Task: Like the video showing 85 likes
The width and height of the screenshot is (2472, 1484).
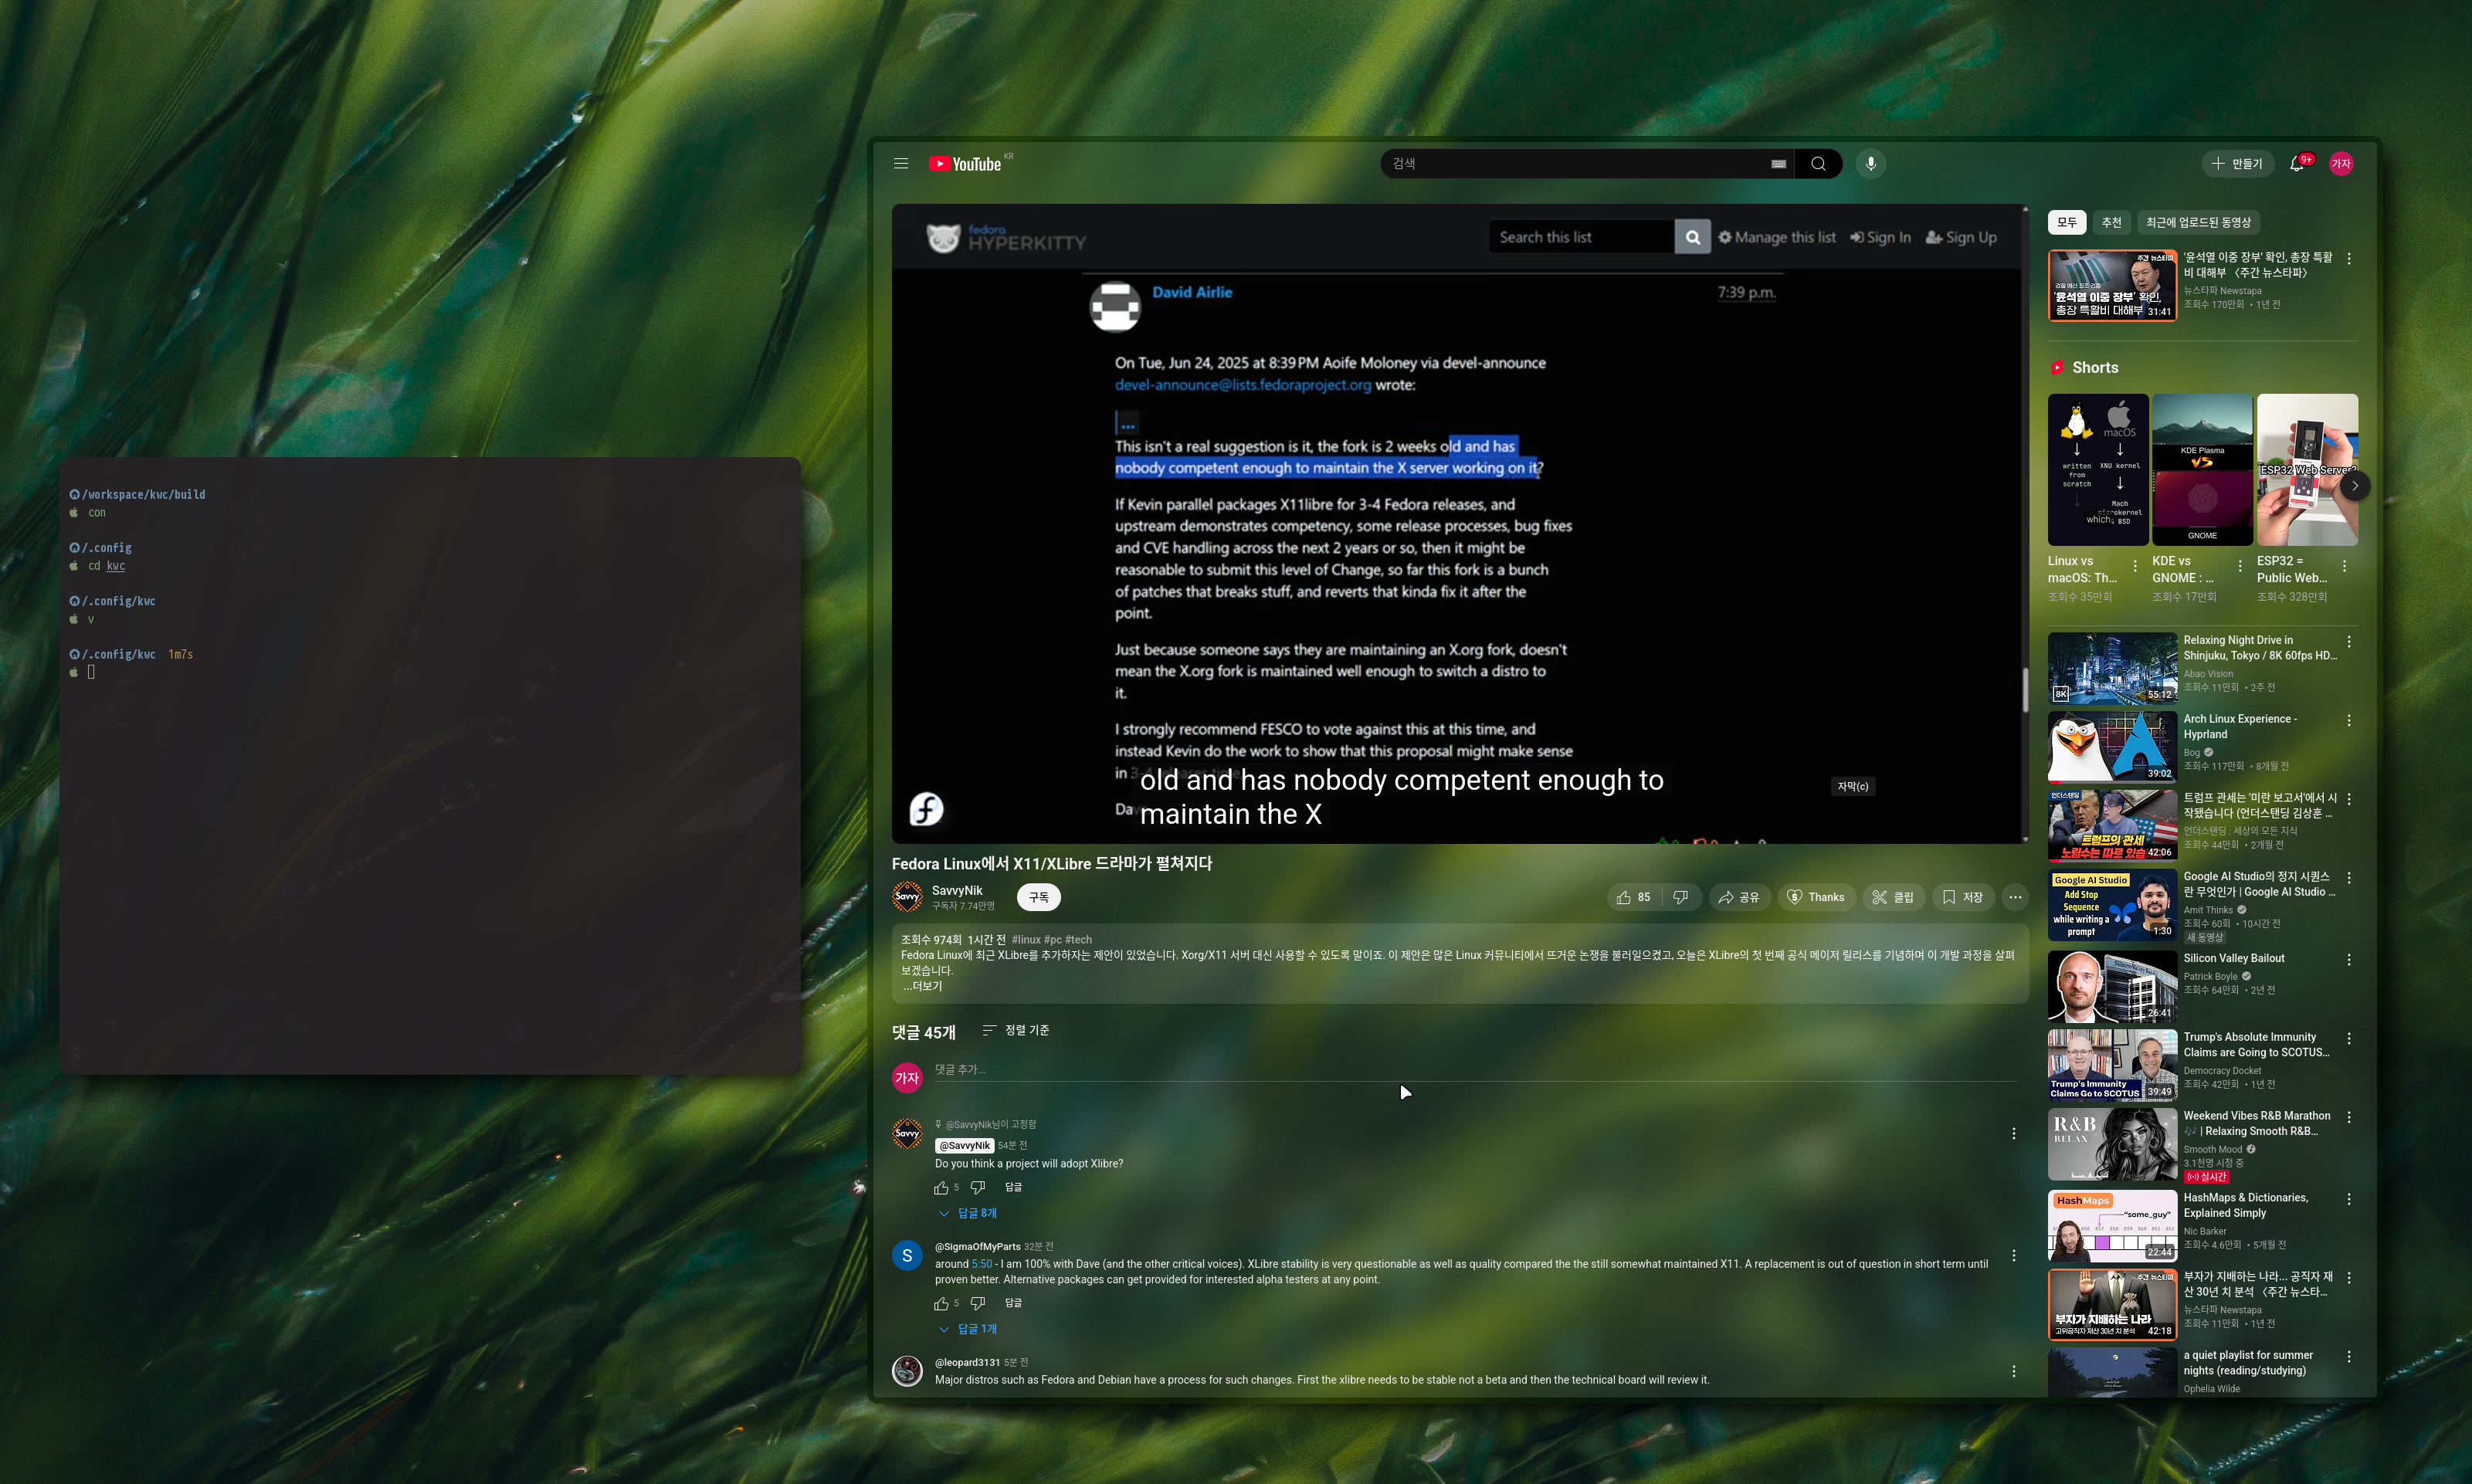Action: 1633,897
